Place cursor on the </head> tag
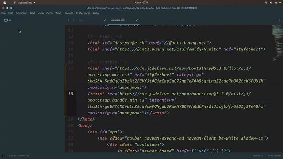Viewport: 283px width, 159px height. coord(86,119)
